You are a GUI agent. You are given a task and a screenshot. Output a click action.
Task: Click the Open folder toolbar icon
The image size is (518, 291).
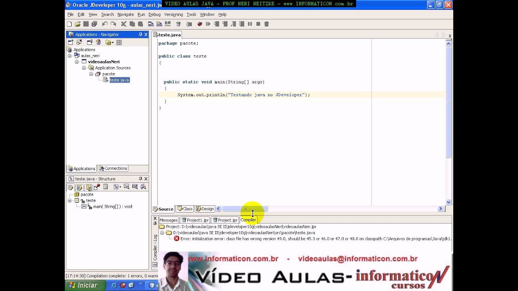tap(77, 24)
